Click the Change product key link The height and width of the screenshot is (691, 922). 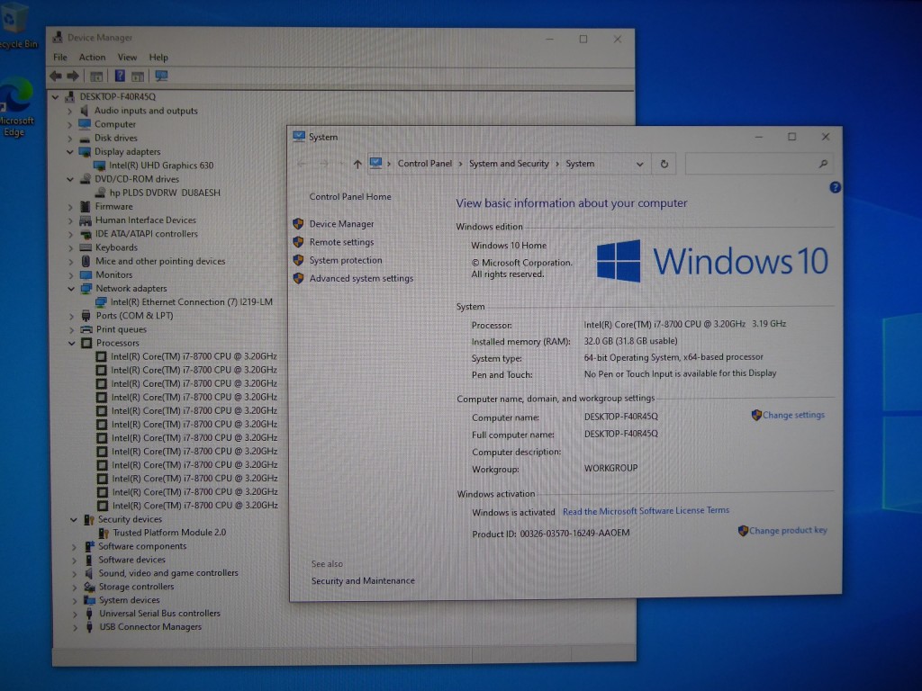pyautogui.click(x=788, y=530)
